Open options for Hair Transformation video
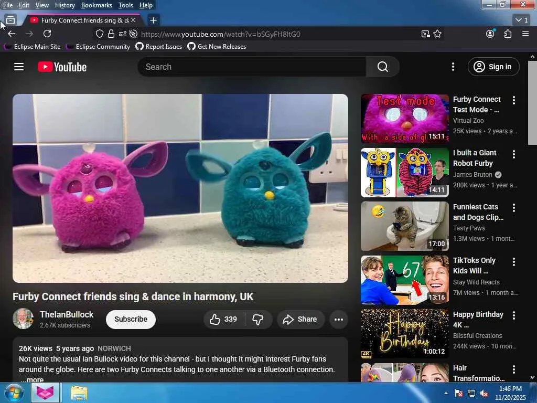 514,369
